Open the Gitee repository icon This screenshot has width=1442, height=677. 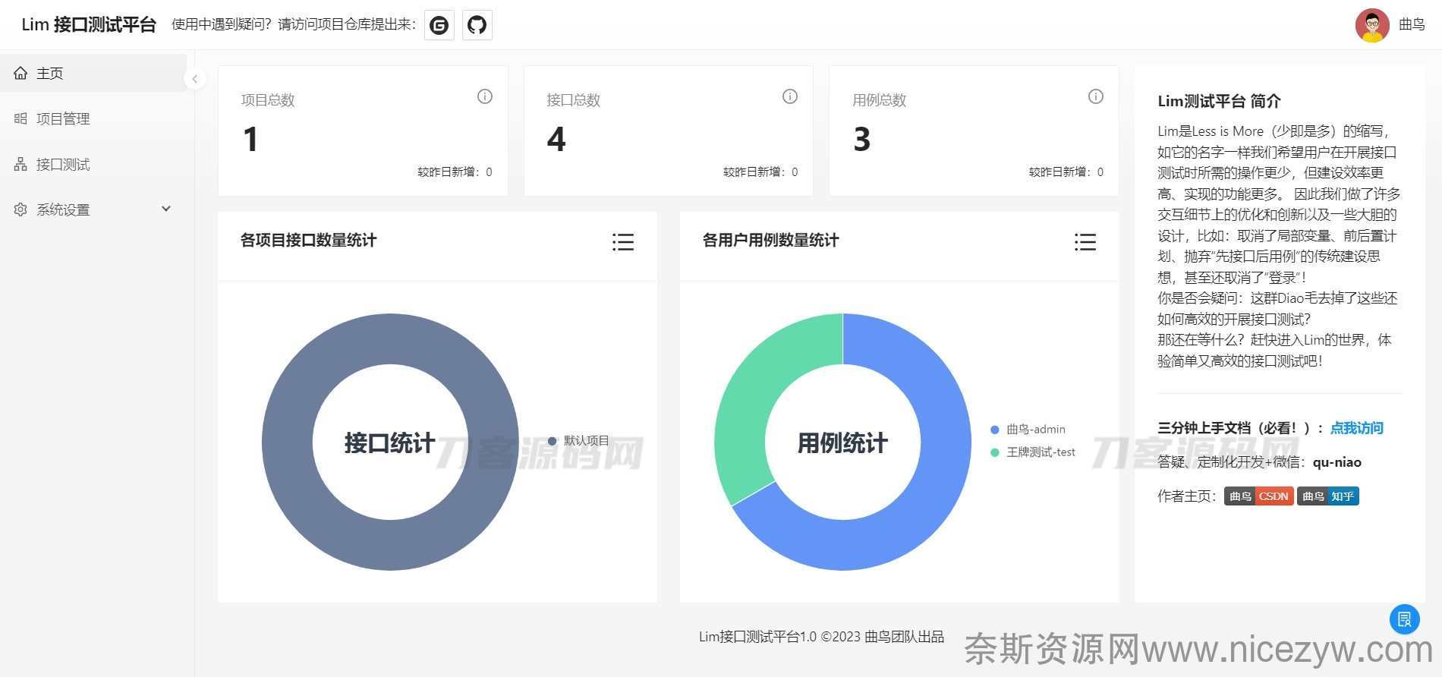point(439,25)
